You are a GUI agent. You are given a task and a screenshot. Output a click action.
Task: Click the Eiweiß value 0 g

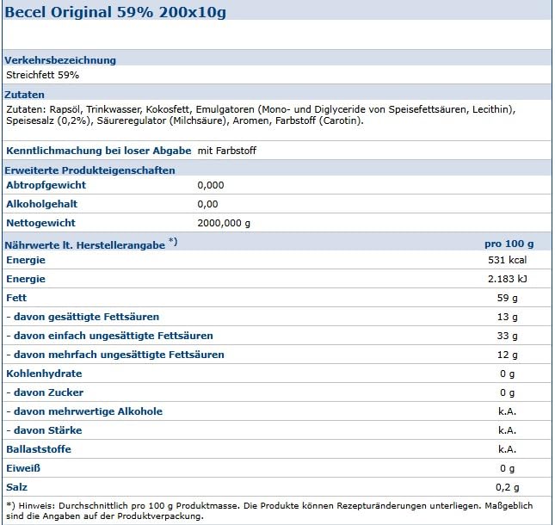(x=507, y=468)
